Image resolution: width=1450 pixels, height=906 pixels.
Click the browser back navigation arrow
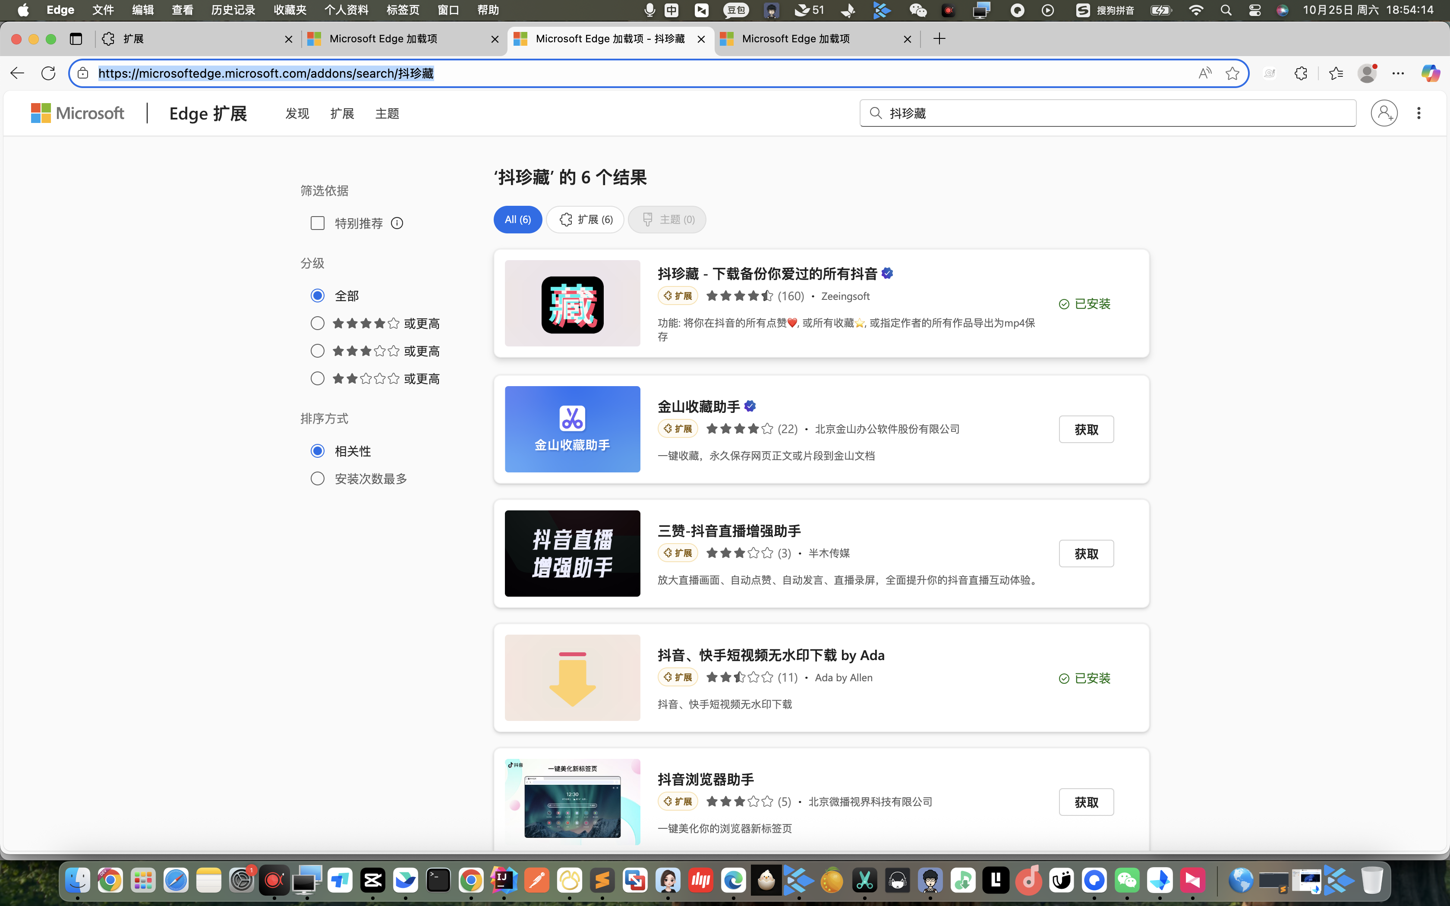(x=17, y=72)
